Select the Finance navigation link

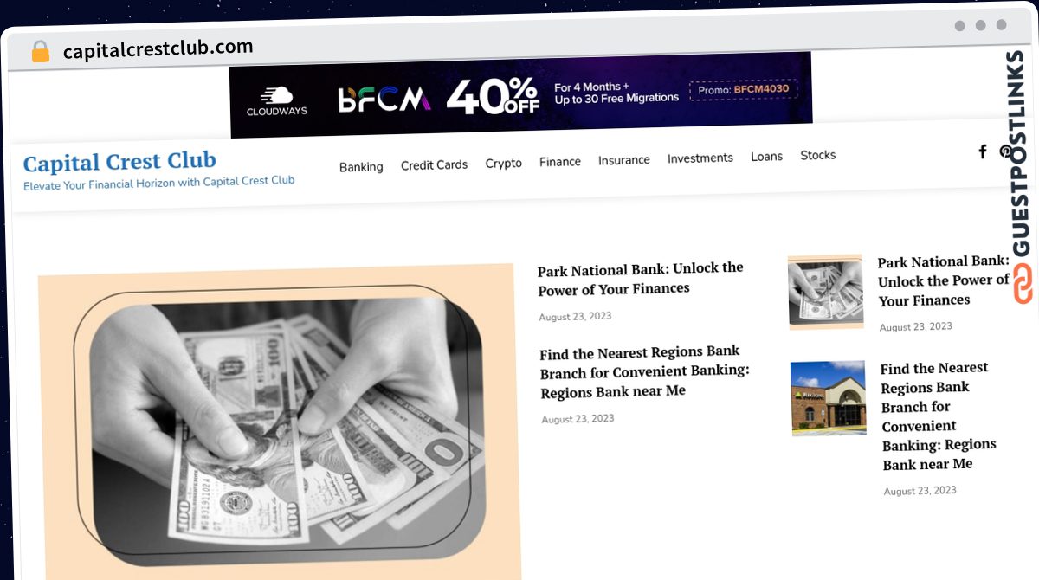coord(560,161)
